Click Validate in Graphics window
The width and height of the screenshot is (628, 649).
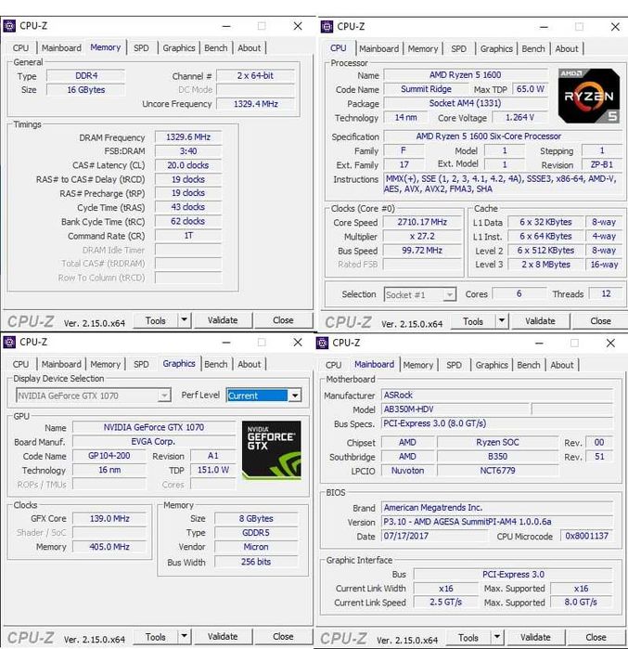(x=223, y=637)
